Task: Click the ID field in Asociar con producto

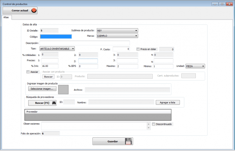Action: (66, 77)
